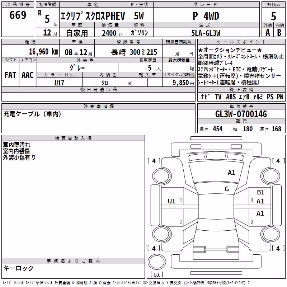This screenshot has height=287, width=287.
Task: Click the inspector note 室内内張傷
Action: 16,151
